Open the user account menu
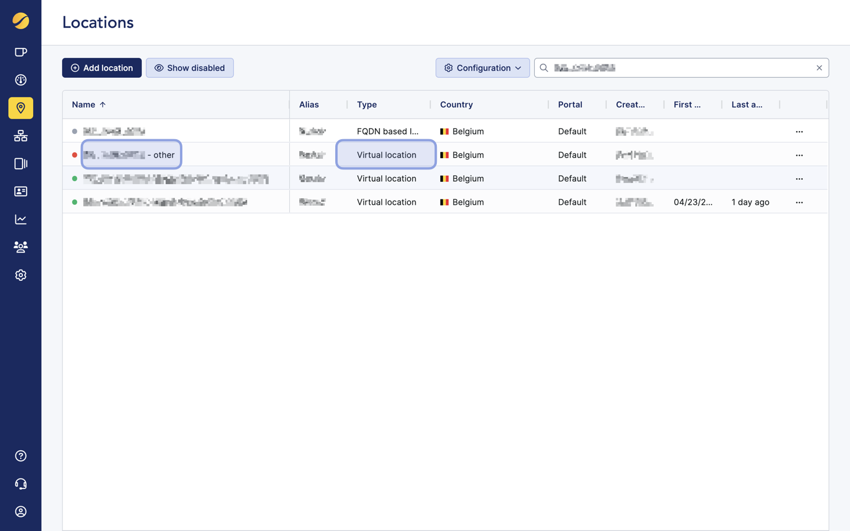 click(21, 511)
